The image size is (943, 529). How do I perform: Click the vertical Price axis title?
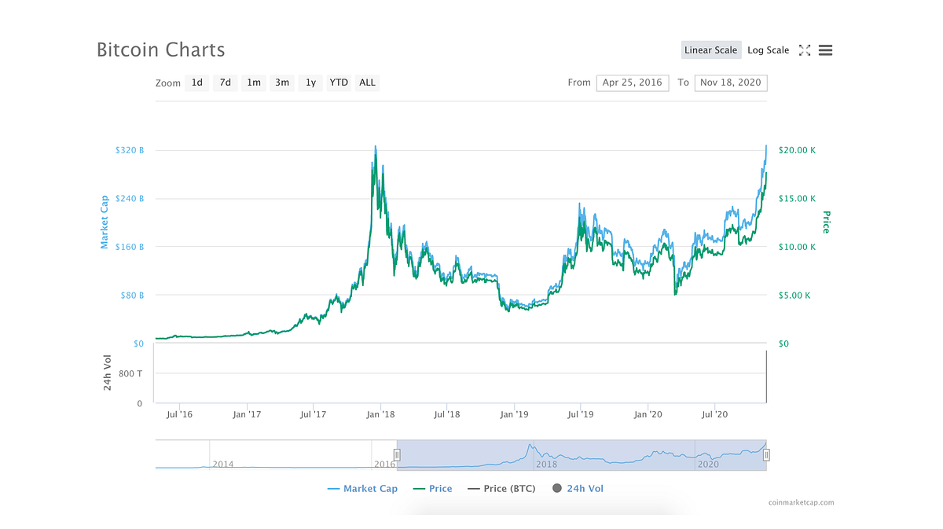(x=826, y=222)
